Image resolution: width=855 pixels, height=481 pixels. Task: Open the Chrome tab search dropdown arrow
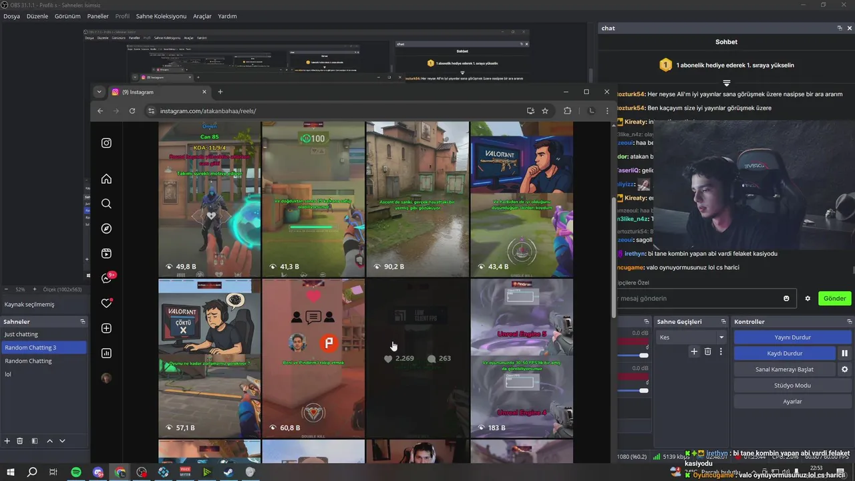point(99,92)
